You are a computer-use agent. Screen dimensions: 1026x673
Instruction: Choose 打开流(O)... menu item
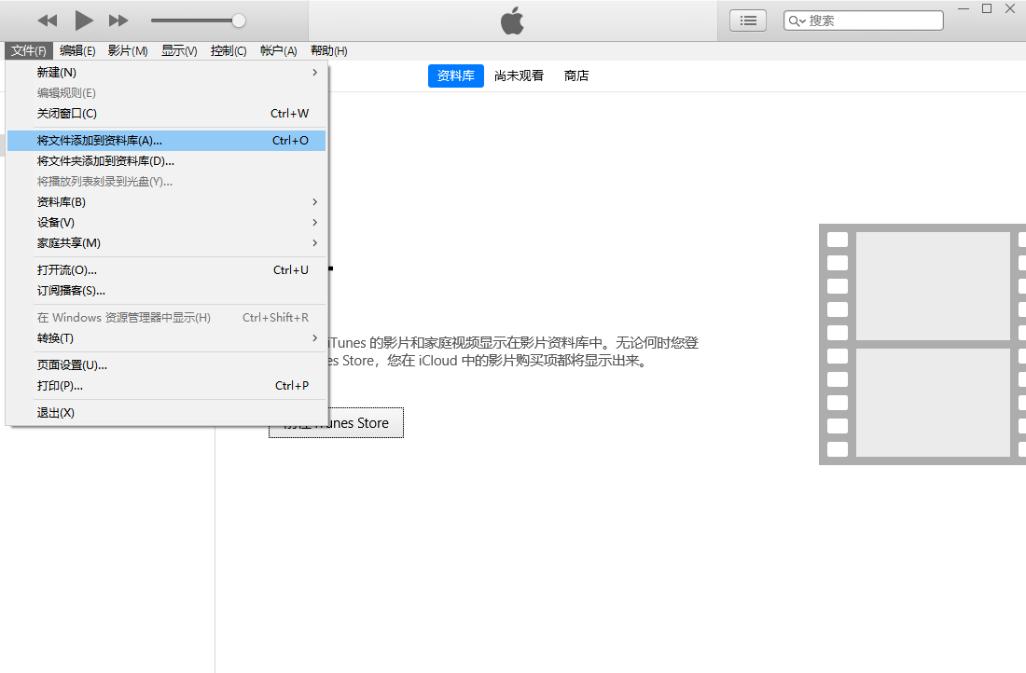coord(166,270)
